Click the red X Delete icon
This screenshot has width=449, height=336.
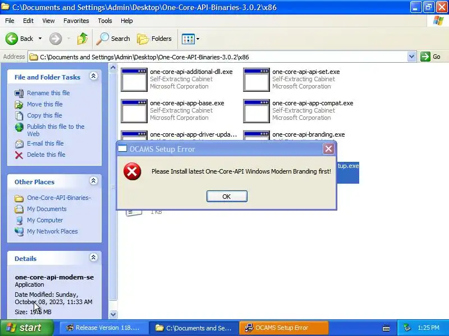pyautogui.click(x=19, y=155)
